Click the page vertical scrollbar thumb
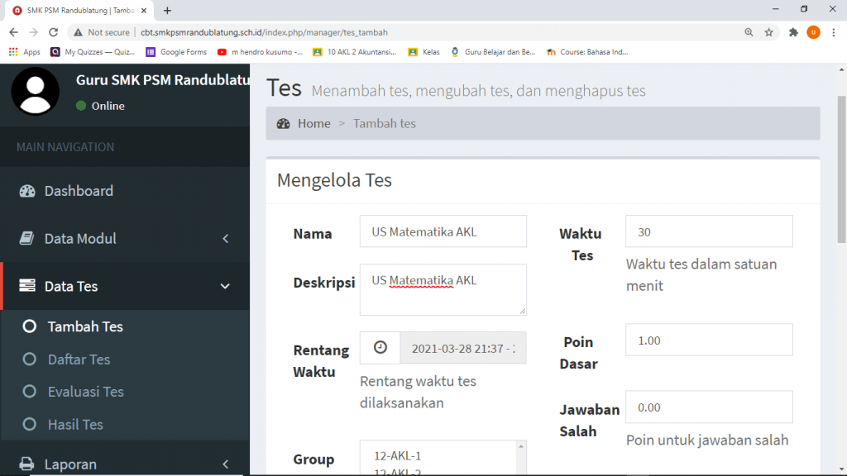 [841, 169]
